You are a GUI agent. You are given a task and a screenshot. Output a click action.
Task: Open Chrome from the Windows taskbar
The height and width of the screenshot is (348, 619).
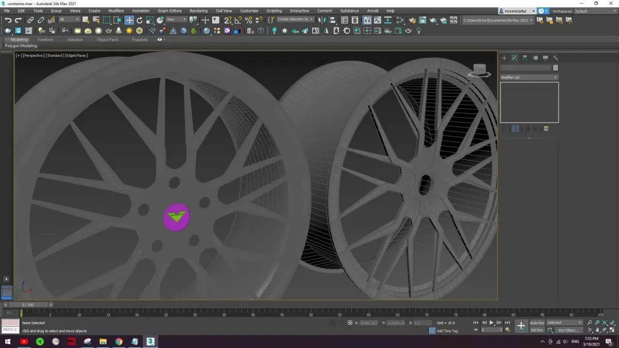(119, 341)
